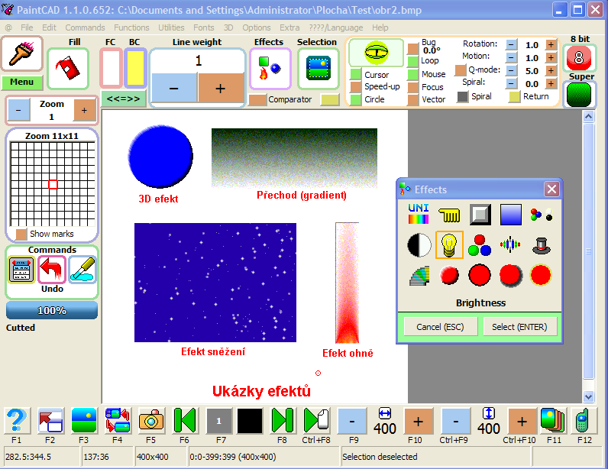Click the green Menu button

(x=21, y=82)
